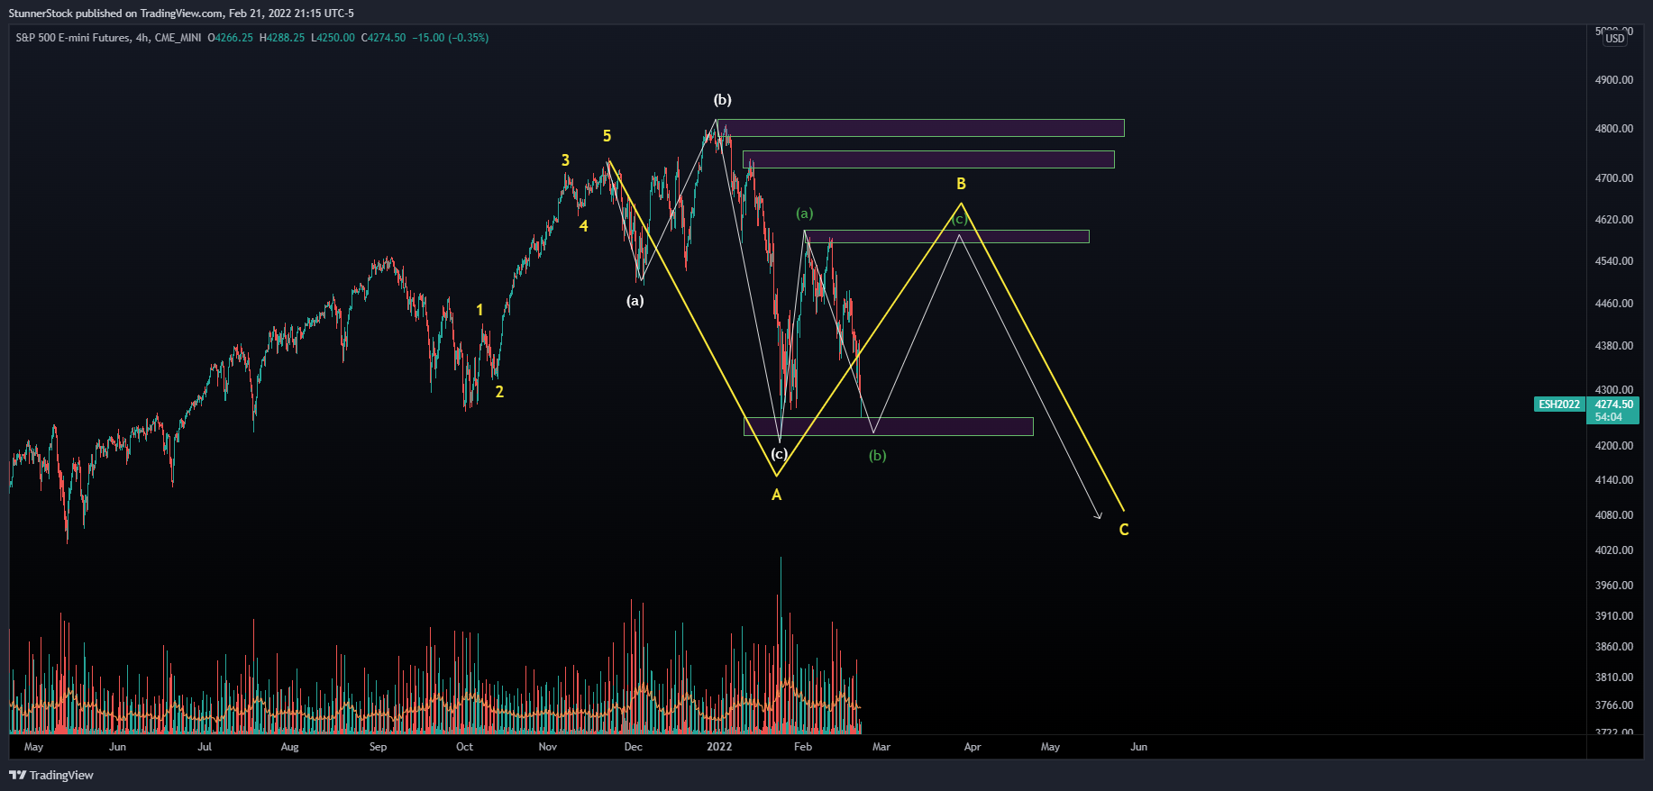Select yellow wave label A
This screenshot has height=791, width=1653.
pyautogui.click(x=776, y=495)
